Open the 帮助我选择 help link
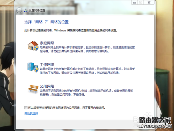 pos(31,113)
